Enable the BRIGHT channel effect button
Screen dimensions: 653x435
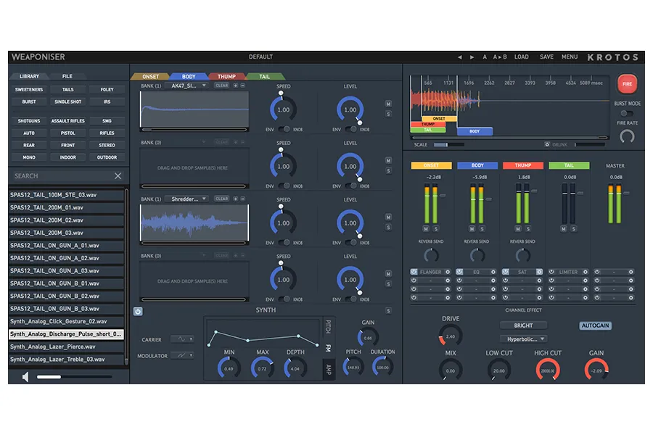pos(523,326)
